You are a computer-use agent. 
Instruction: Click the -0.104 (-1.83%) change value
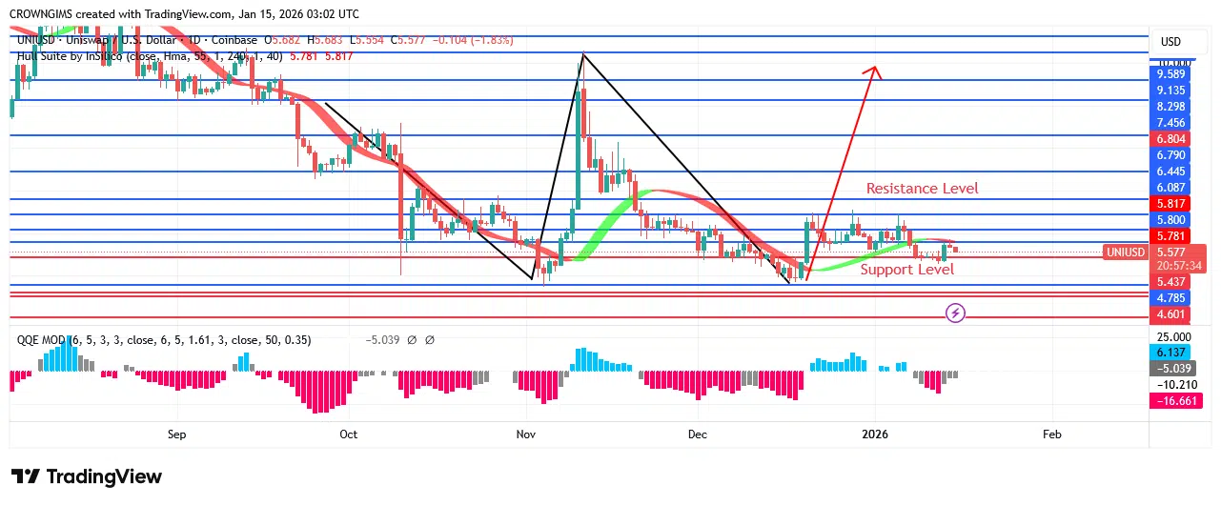point(473,40)
